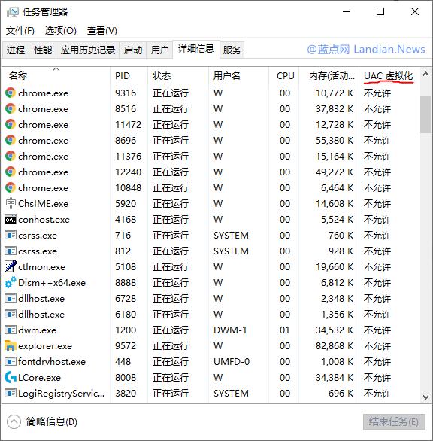Click the LCore.exe Logitech icon
Image resolution: width=433 pixels, height=441 pixels.
(x=11, y=378)
